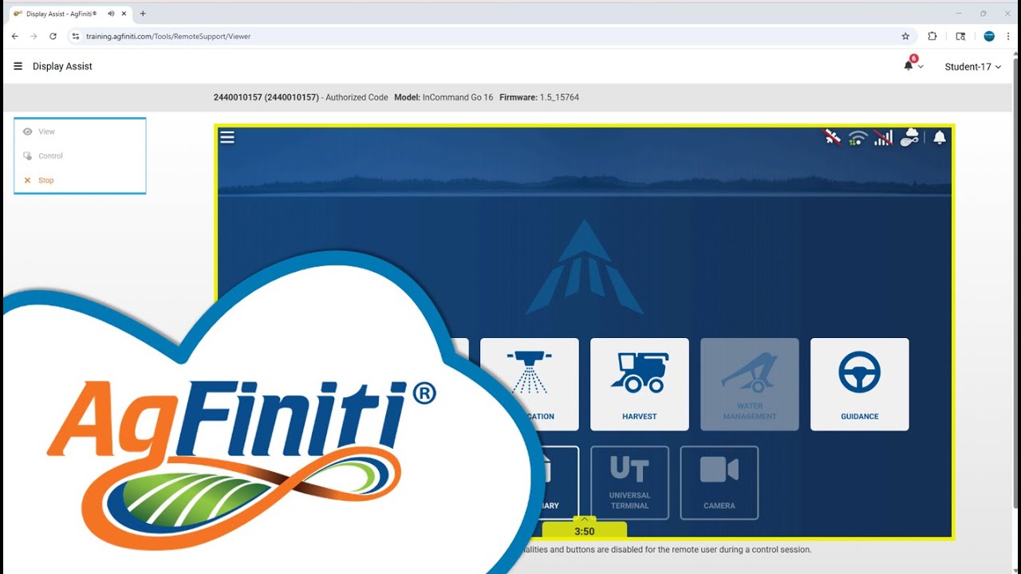This screenshot has height=574, width=1021.
Task: Expand the notifications dropdown chevron
Action: coord(920,67)
